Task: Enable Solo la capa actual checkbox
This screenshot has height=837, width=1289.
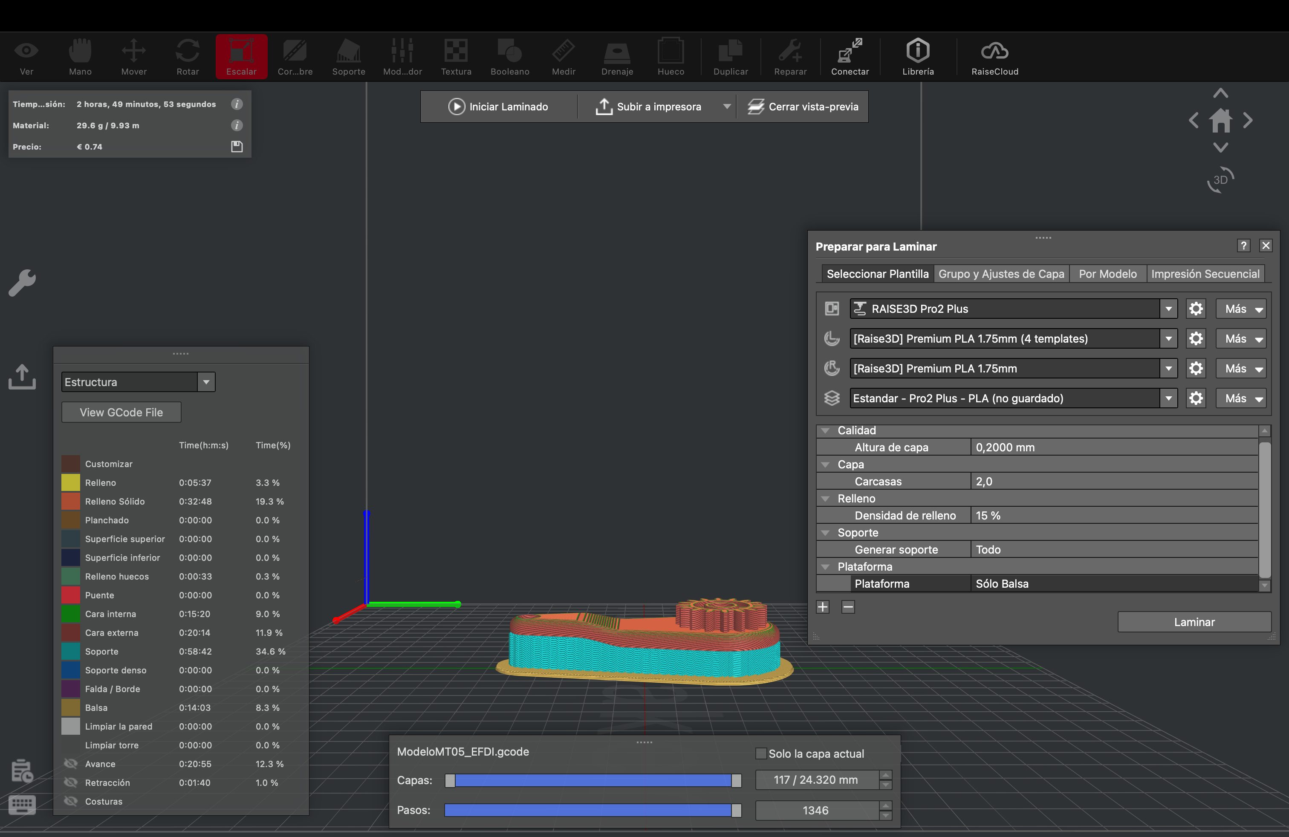Action: click(761, 753)
